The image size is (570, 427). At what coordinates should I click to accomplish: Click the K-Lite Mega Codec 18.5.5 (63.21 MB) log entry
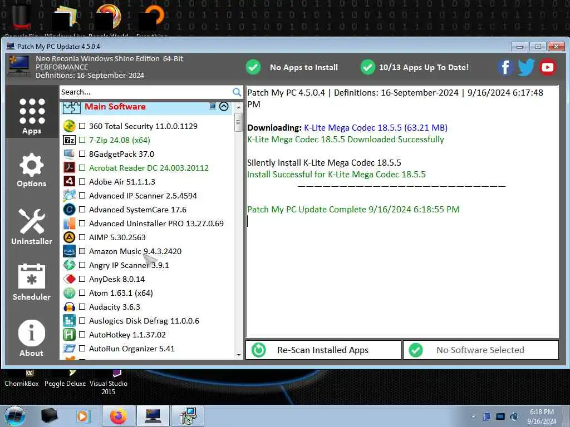pos(376,128)
